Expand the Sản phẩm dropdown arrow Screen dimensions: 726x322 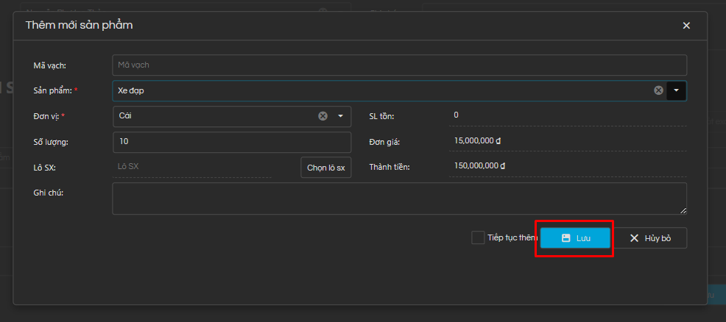coord(677,90)
